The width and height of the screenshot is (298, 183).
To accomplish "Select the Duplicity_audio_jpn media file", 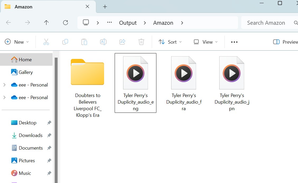I will (232, 83).
